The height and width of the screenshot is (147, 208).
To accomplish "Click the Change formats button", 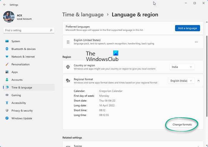I will 182,124.
